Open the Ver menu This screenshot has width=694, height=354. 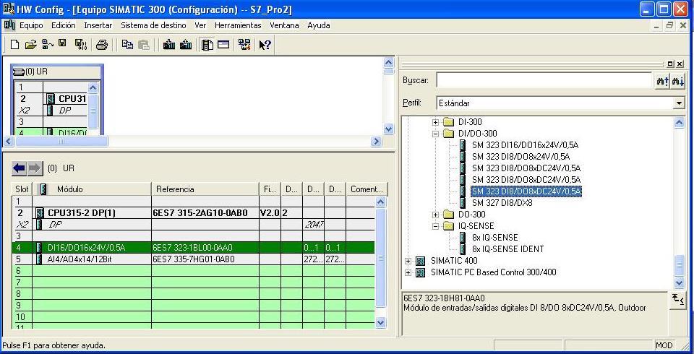tap(200, 26)
